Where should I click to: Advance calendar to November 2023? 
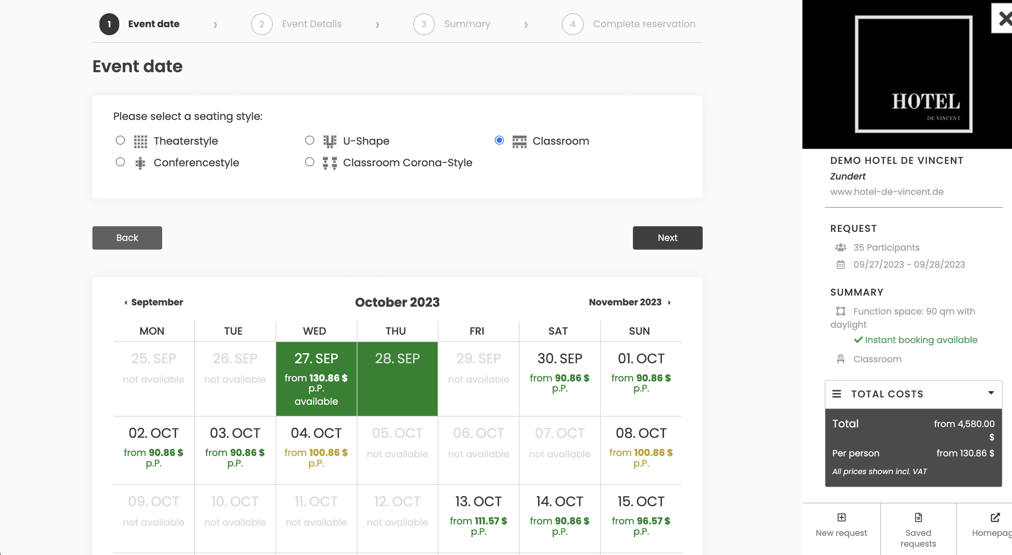(x=629, y=302)
